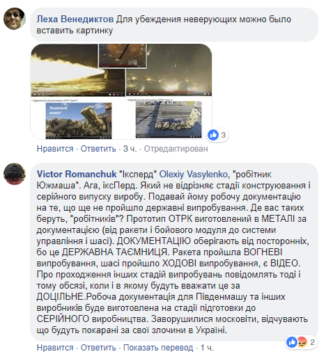Screen dimensions: 333x354
Task: Open the 1 ч. timestamp link
Action: pos(207,348)
